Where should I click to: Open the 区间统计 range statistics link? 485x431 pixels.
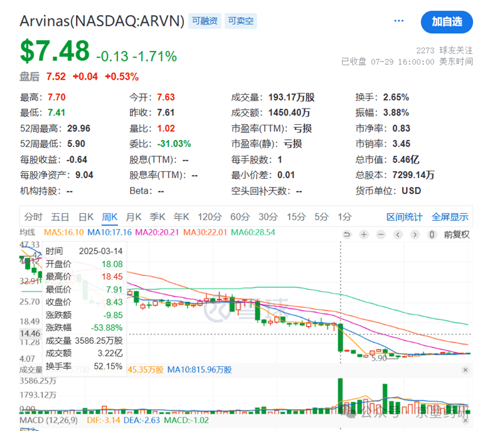(x=404, y=216)
